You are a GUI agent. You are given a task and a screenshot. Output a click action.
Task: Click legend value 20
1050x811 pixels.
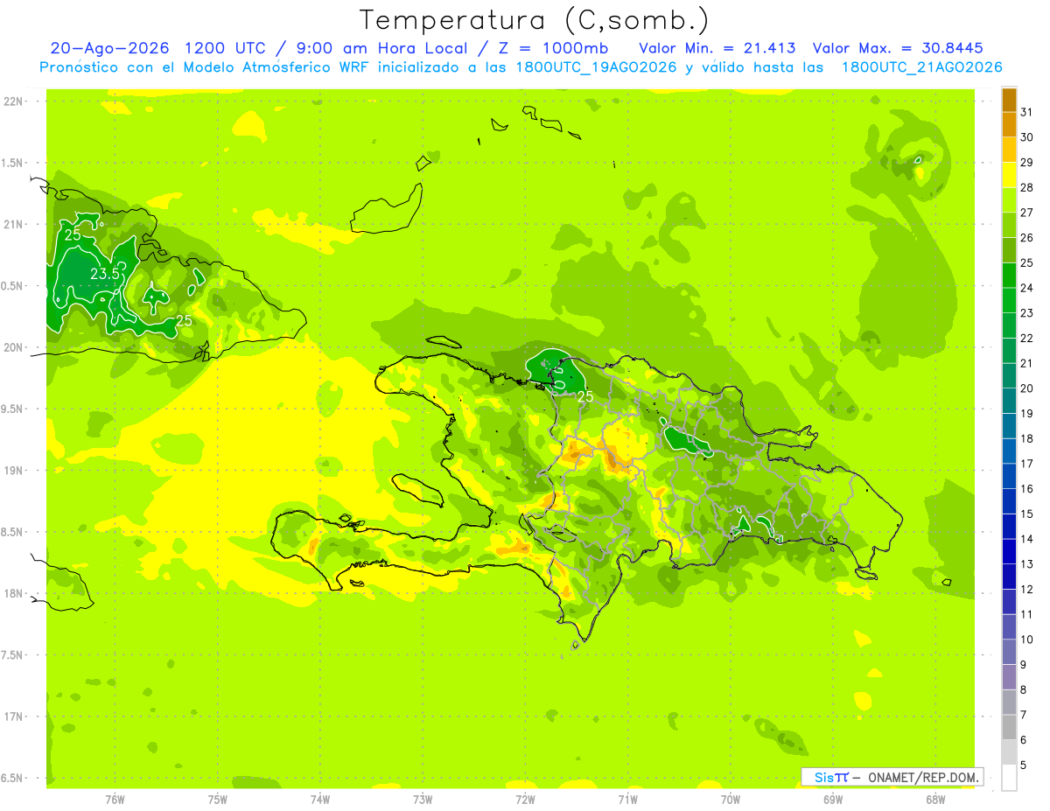(1027, 388)
